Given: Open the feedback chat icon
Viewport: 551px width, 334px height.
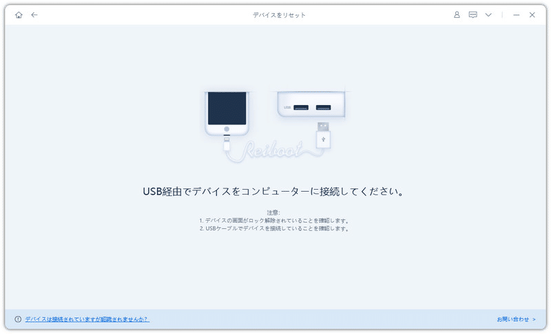Looking at the screenshot, I should pyautogui.click(x=473, y=14).
